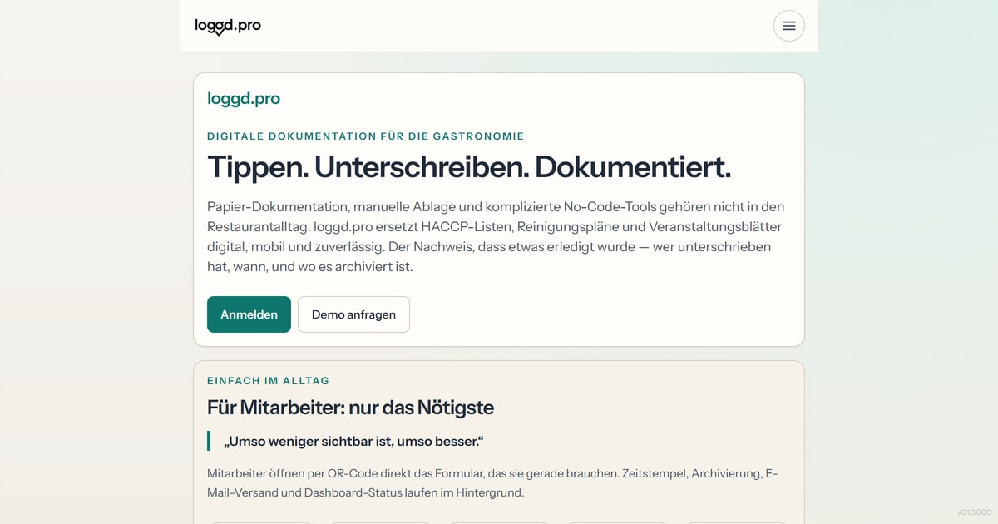Screen dimensions: 998x524
Task: Click the green loggd.pro card title
Action: coord(244,98)
